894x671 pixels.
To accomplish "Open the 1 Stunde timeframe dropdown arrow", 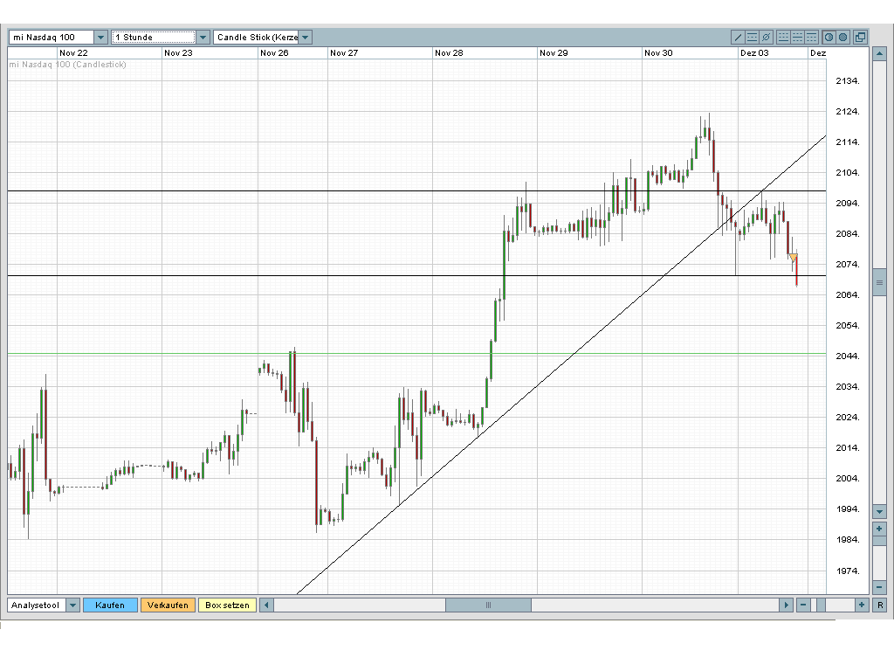I will click(203, 37).
